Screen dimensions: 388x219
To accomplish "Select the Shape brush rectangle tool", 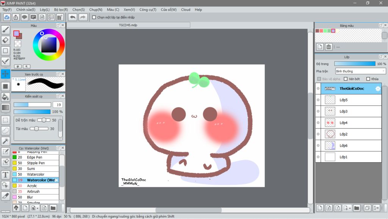I will [5, 51].
